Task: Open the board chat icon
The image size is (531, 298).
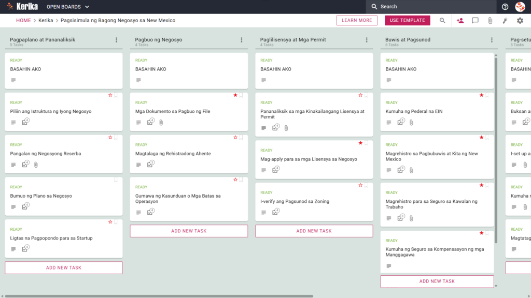Action: 475,21
